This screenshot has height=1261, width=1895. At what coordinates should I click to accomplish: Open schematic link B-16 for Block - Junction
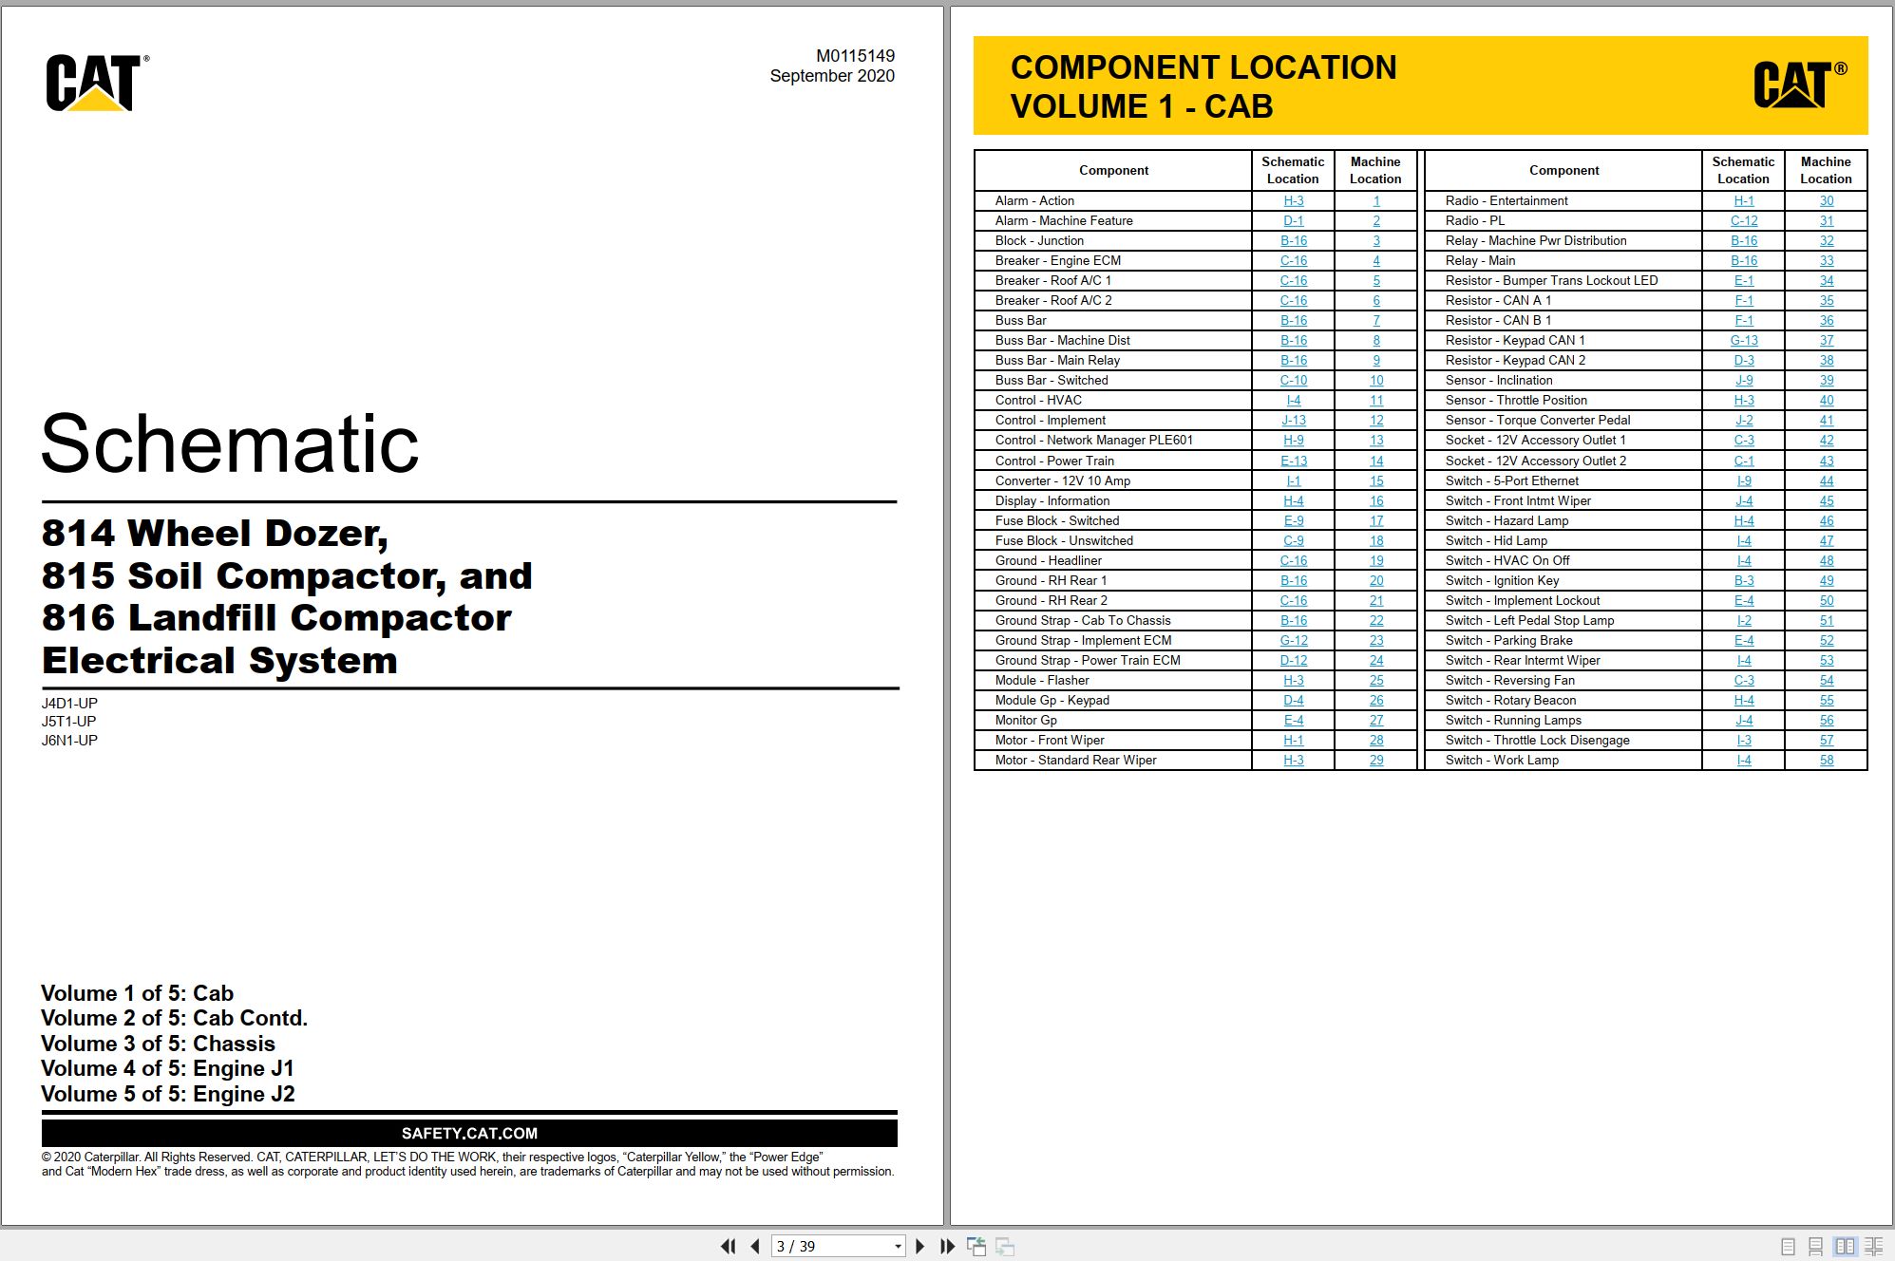tap(1293, 240)
